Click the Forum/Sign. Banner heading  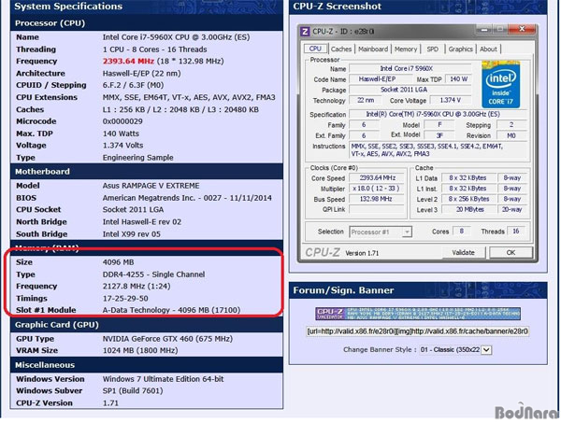click(x=343, y=290)
